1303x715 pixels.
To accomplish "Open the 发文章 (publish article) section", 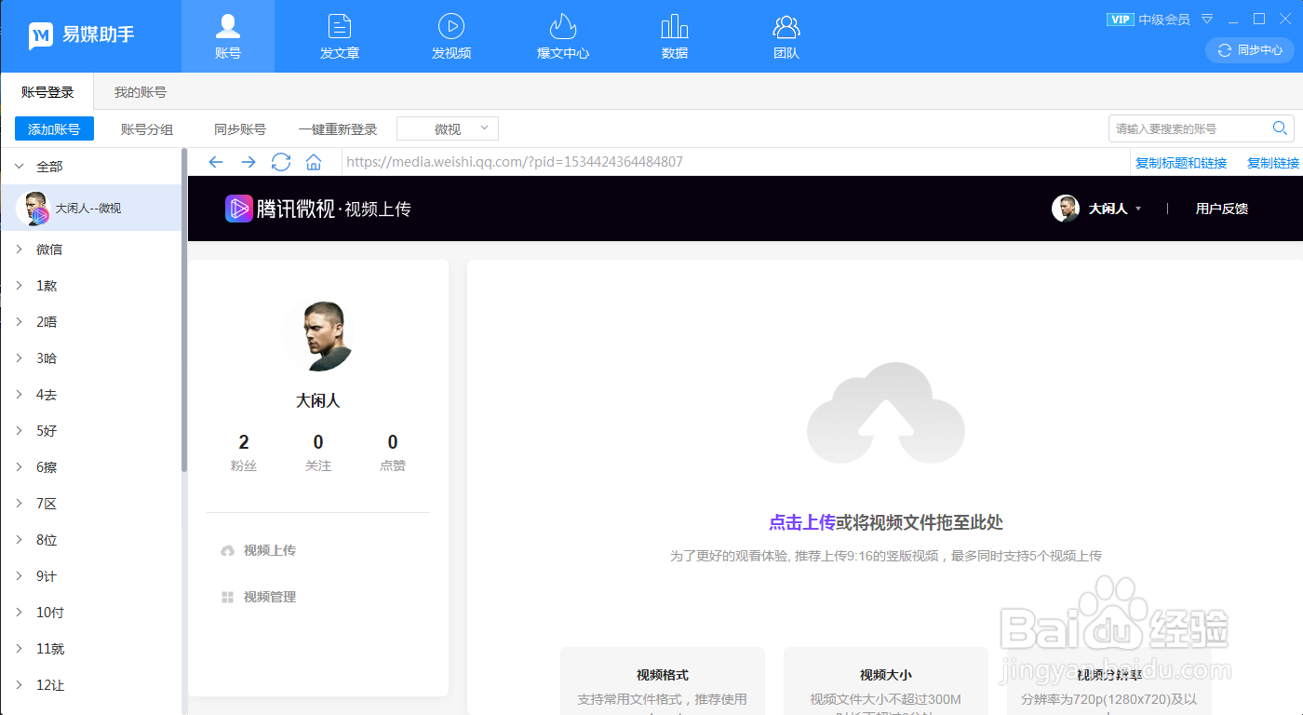I will click(339, 35).
